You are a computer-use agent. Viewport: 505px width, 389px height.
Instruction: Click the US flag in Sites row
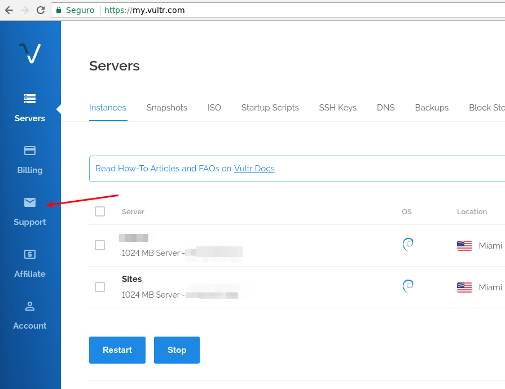(x=464, y=288)
